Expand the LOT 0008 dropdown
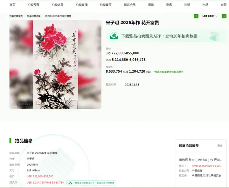This screenshot has width=229, height=188. coord(210,16)
